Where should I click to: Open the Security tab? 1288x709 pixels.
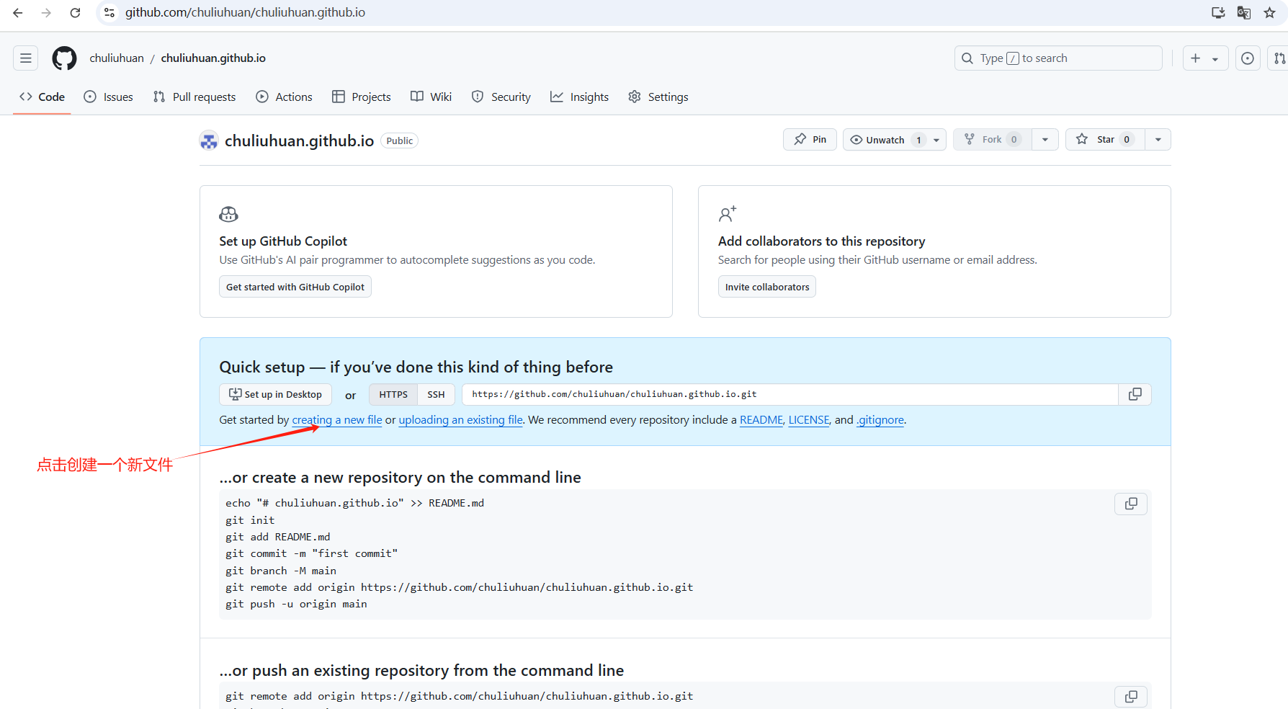pyautogui.click(x=501, y=97)
